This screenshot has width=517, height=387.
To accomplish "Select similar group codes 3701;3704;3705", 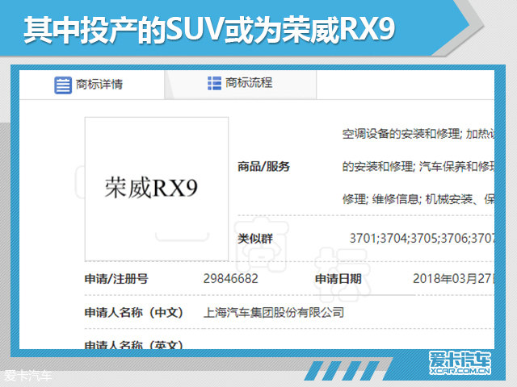I will tap(394, 239).
